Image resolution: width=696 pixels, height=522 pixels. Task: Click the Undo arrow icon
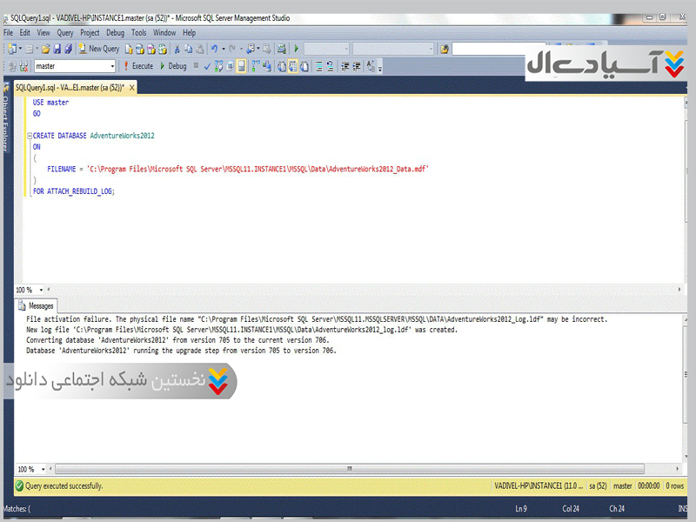[214, 49]
